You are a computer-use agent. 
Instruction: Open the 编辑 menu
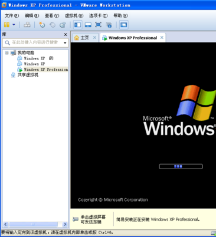coord(32,15)
